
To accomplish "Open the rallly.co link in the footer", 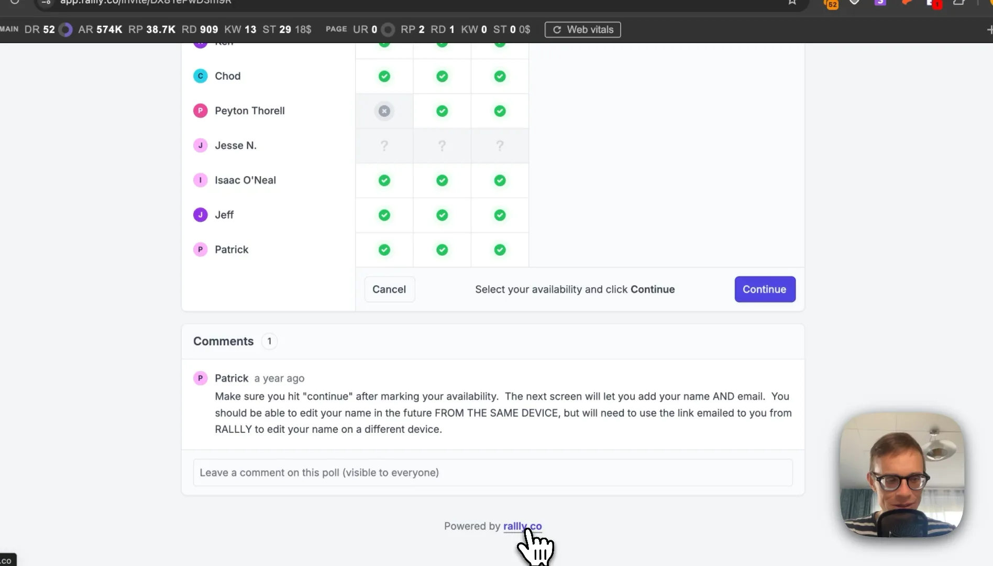I will coord(522,526).
